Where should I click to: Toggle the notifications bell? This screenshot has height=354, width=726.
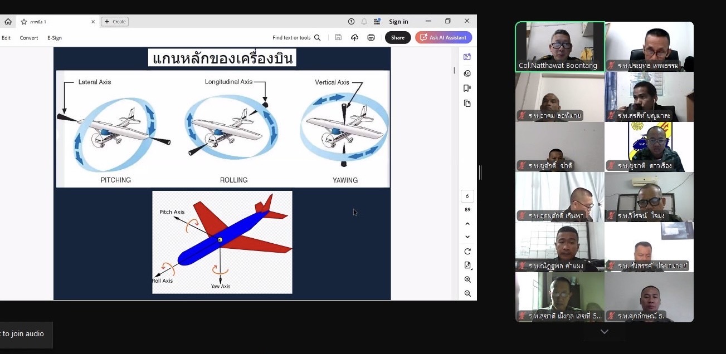[x=364, y=22]
